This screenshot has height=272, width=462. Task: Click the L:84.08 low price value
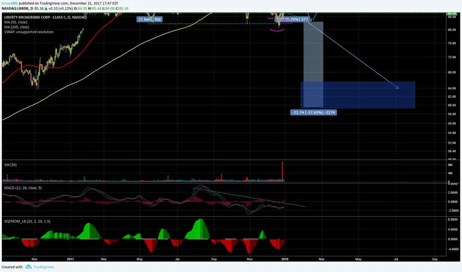(109, 8)
